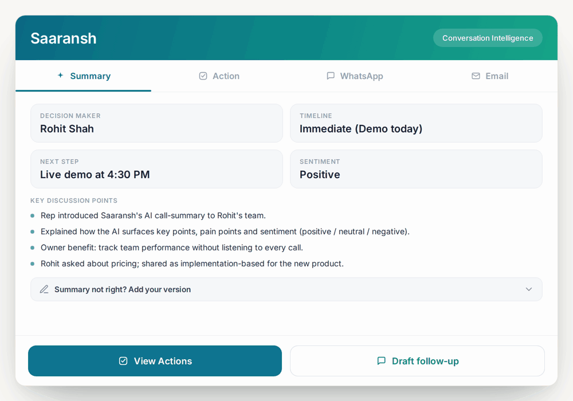Viewport: 573px width, 401px height.
Task: Click the check icon in View Actions button
Action: pos(123,361)
